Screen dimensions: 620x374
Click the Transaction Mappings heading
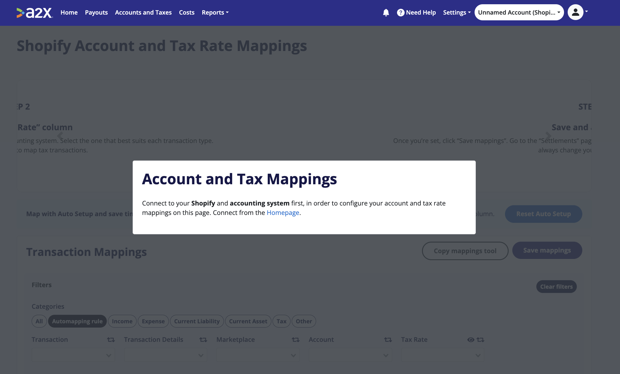tap(86, 252)
